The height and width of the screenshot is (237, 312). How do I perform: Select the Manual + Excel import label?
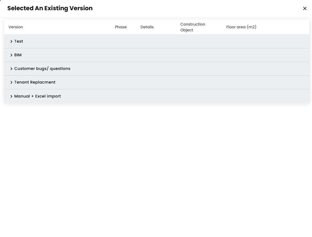pyautogui.click(x=38, y=96)
